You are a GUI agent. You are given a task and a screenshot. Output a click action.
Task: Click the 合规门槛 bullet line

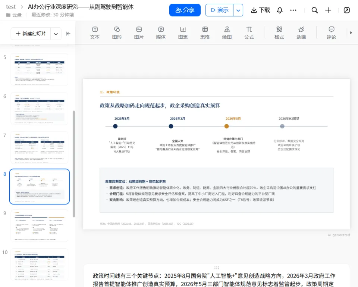click(190, 194)
